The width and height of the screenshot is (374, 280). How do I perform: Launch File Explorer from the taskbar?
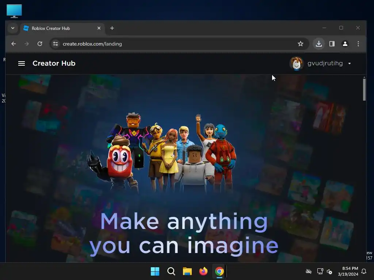click(187, 271)
